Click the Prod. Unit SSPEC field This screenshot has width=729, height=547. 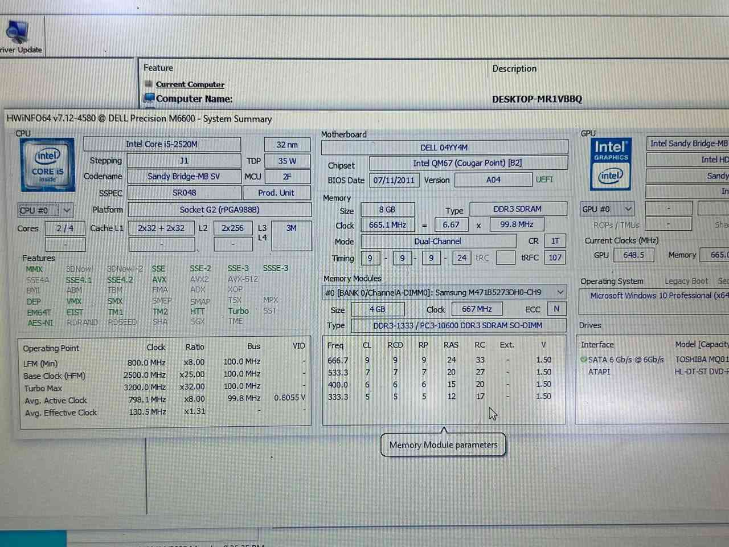point(276,193)
